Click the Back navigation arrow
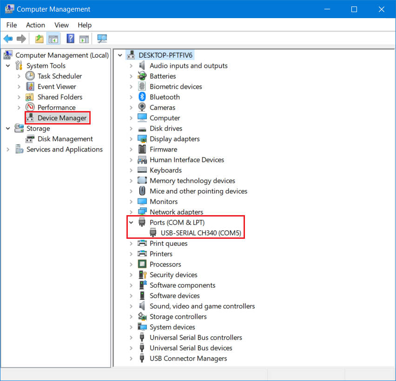This screenshot has height=381, width=396. tap(8, 39)
